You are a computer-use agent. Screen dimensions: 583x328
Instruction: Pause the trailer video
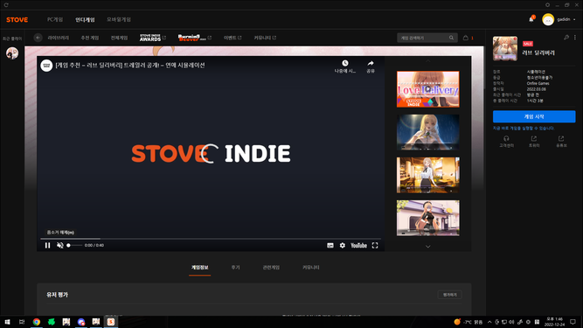tap(47, 246)
